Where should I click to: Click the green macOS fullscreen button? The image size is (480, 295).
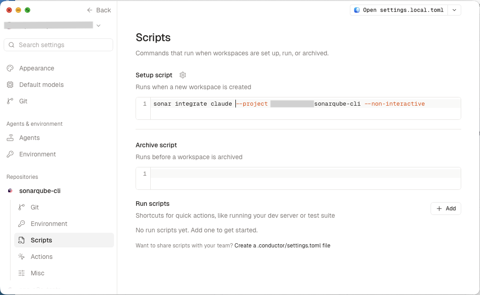pos(27,10)
